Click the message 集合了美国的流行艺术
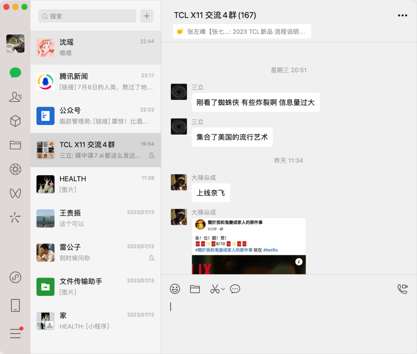417x354 pixels. [x=232, y=137]
